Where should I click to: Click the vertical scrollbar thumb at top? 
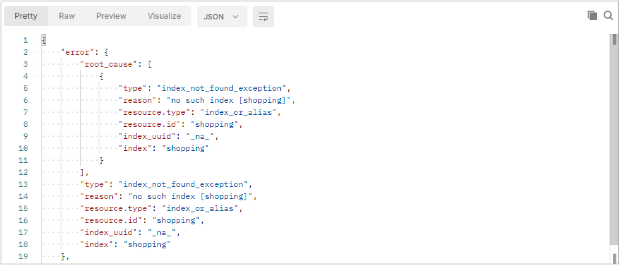[614, 40]
